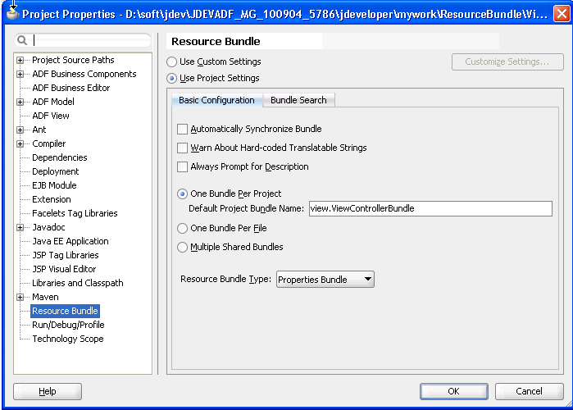Screen dimensions: 573x410
Task: Open Help for this dialog
Action: pyautogui.click(x=48, y=391)
